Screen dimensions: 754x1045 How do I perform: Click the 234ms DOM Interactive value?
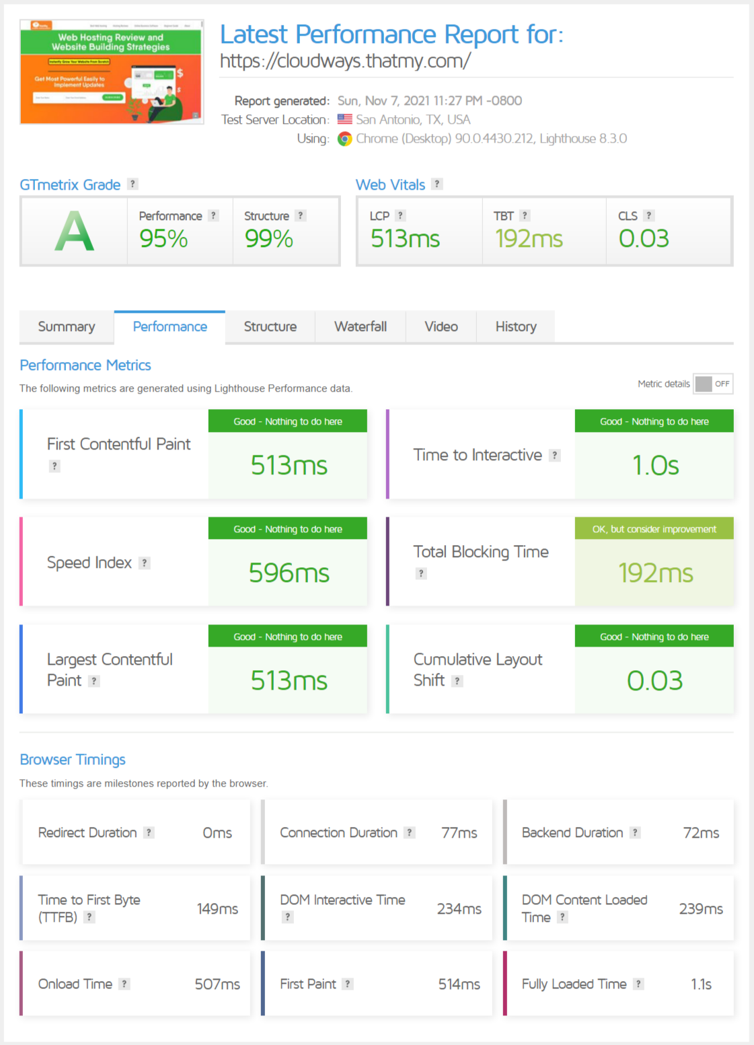(x=459, y=908)
